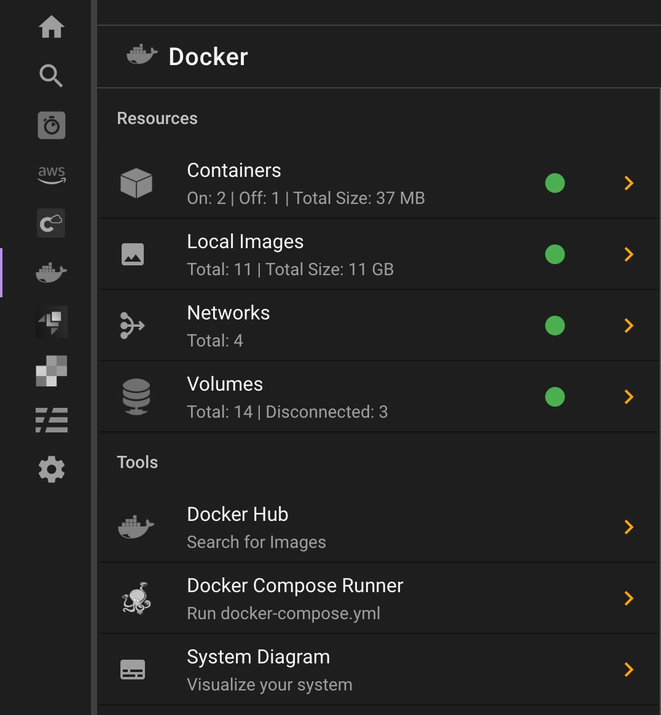Click the green status dot next to Volumes
This screenshot has width=661, height=715.
pos(555,396)
